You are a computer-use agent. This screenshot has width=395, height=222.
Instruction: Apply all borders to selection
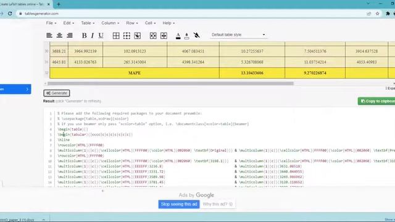click(116, 36)
